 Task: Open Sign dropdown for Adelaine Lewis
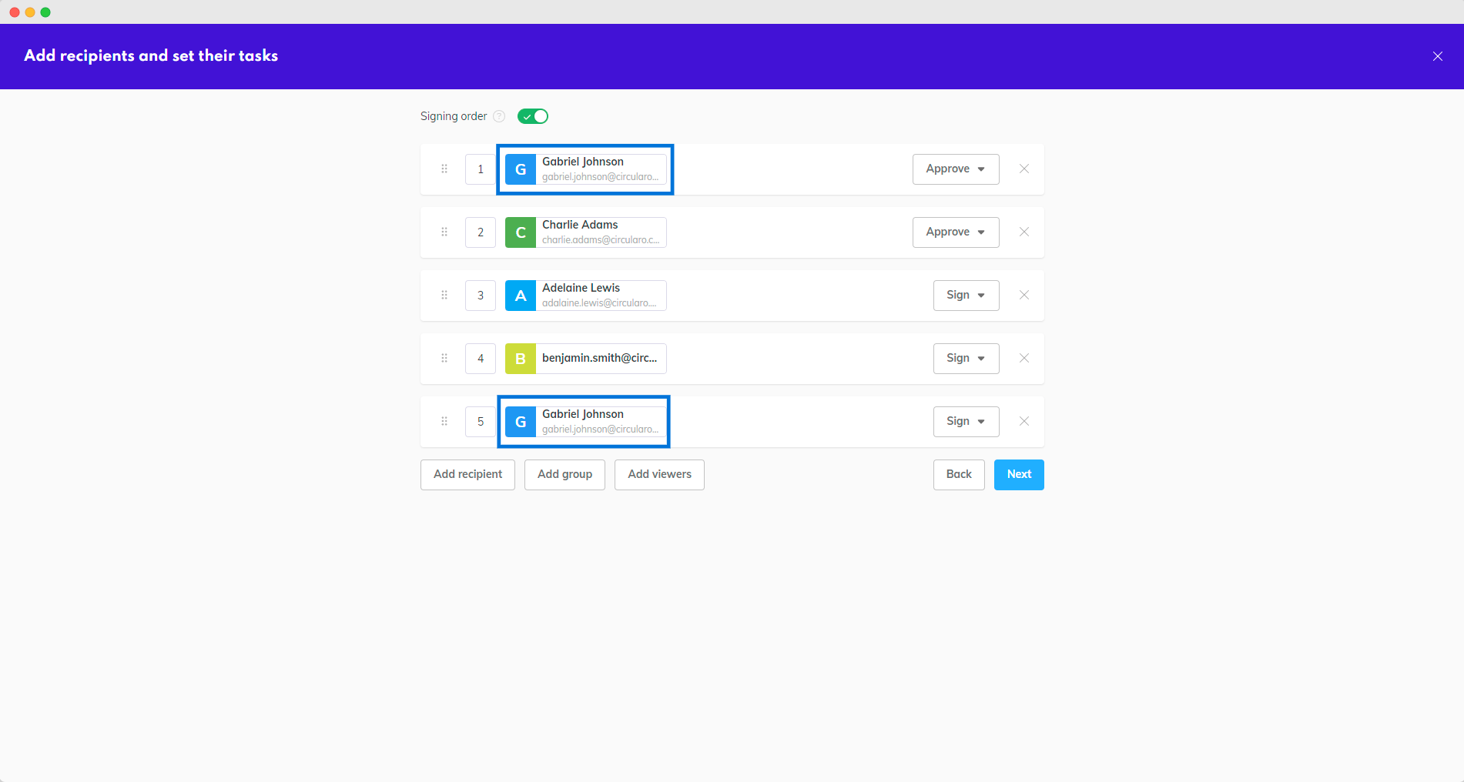966,296
